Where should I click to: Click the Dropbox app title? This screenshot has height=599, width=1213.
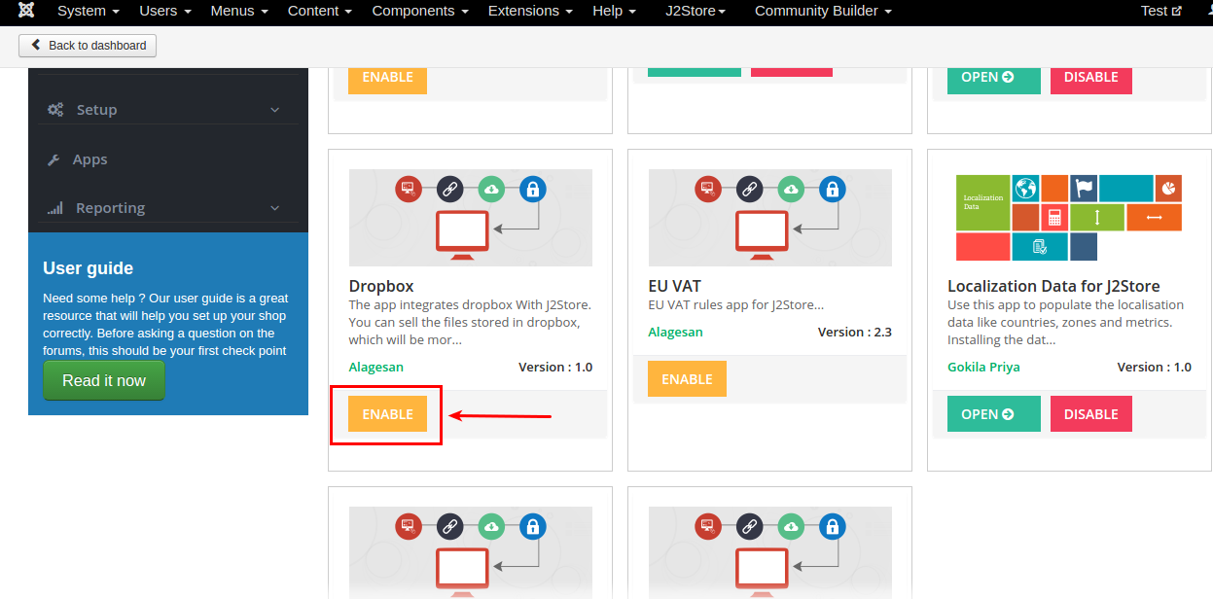(x=381, y=286)
